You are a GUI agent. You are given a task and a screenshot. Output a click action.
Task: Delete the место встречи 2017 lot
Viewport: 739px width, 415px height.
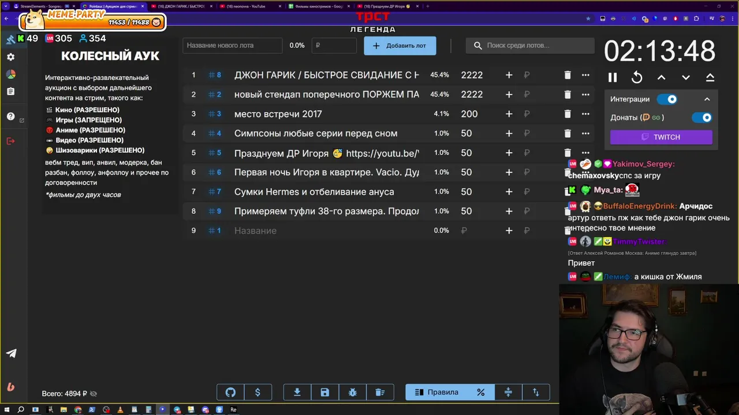coord(568,114)
